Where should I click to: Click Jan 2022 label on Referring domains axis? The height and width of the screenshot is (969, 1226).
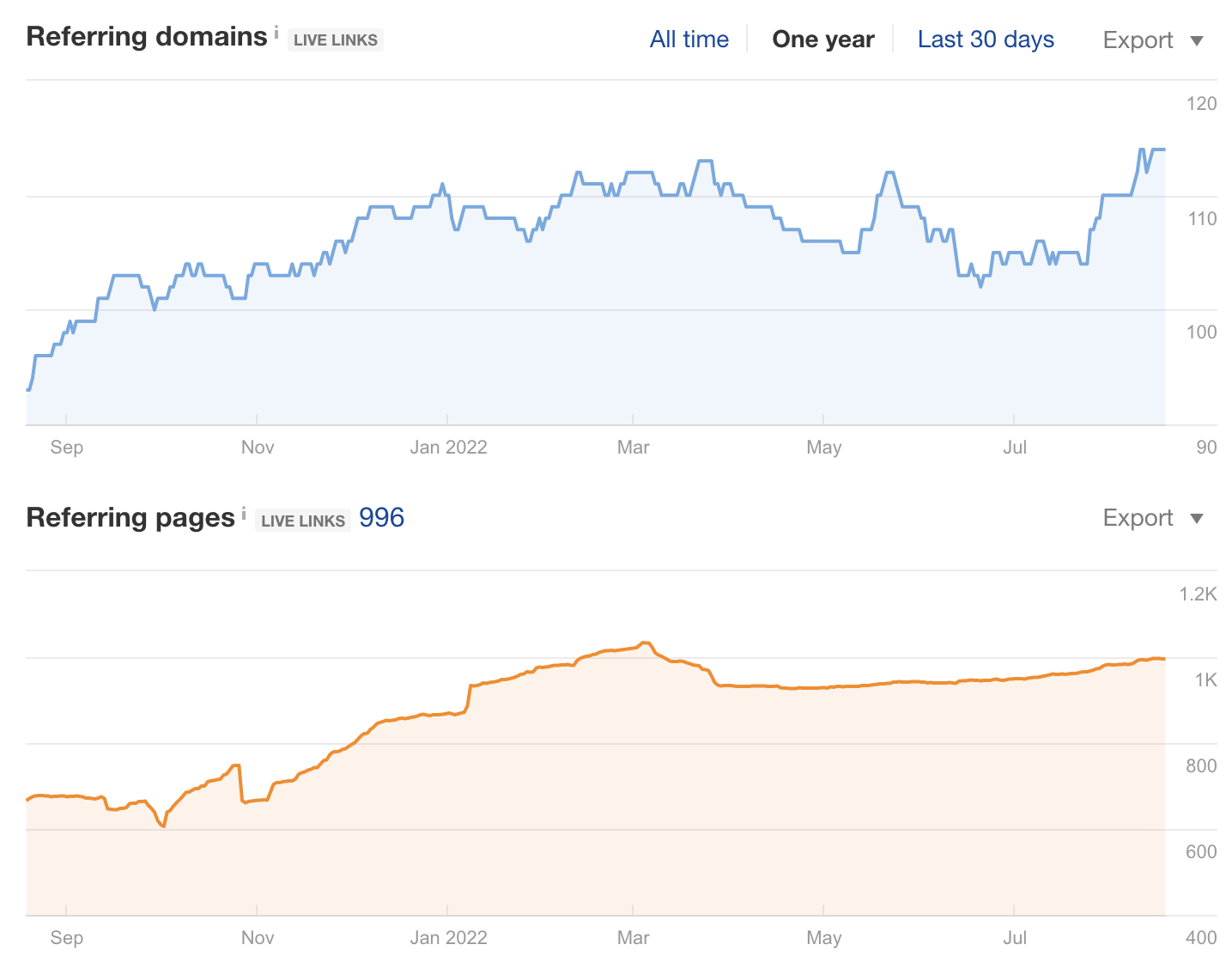point(448,447)
